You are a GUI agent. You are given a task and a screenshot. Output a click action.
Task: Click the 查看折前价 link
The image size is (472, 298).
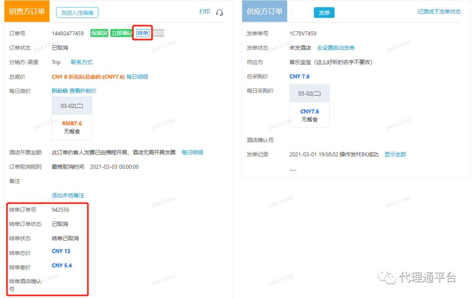click(x=83, y=91)
